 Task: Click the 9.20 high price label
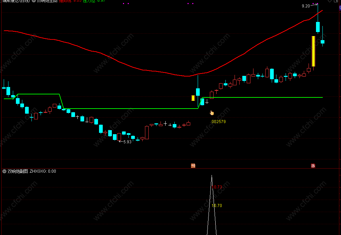coord(306,6)
